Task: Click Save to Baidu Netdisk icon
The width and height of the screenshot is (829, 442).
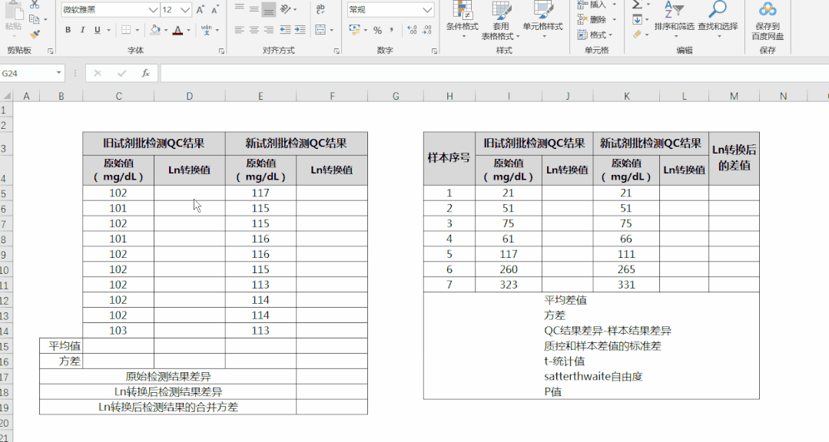Action: click(767, 21)
